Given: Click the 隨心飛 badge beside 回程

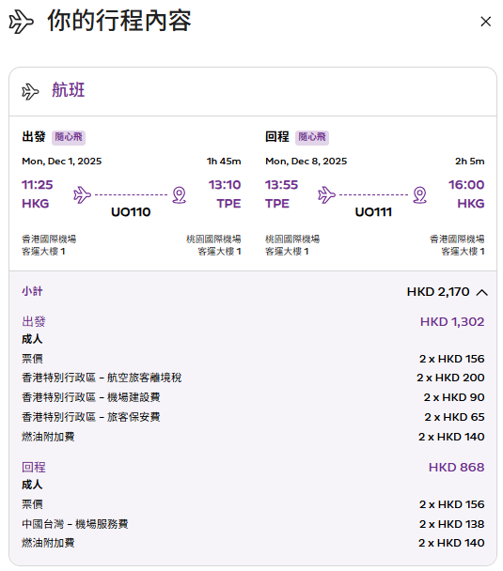Looking at the screenshot, I should [312, 137].
